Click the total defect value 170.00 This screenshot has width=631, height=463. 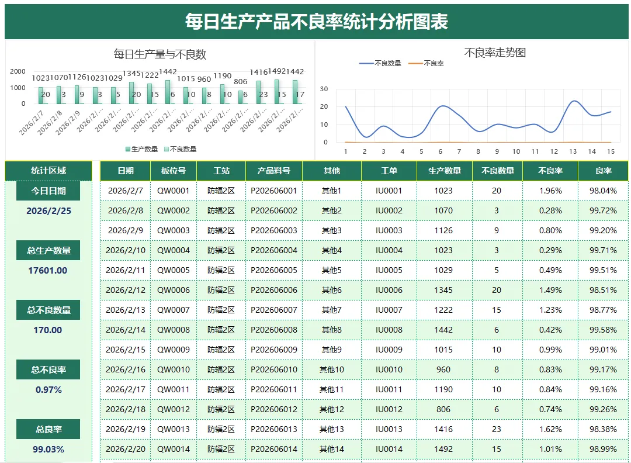48,330
